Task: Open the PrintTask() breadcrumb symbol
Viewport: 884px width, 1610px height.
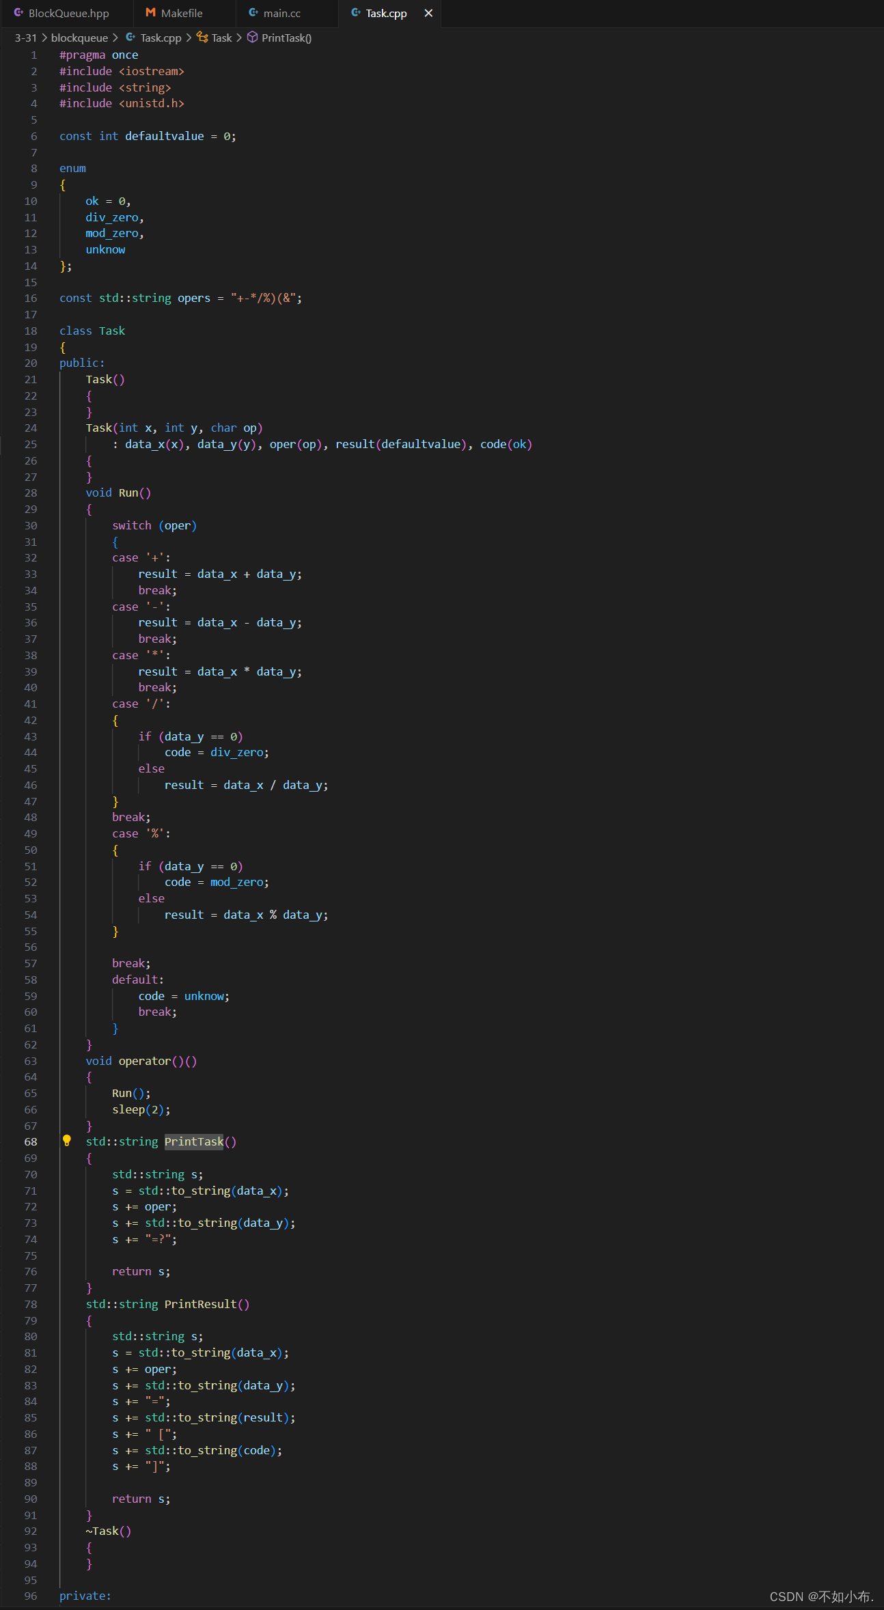Action: 287,38
